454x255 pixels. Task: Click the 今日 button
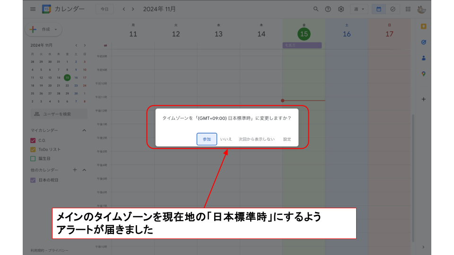pyautogui.click(x=105, y=9)
